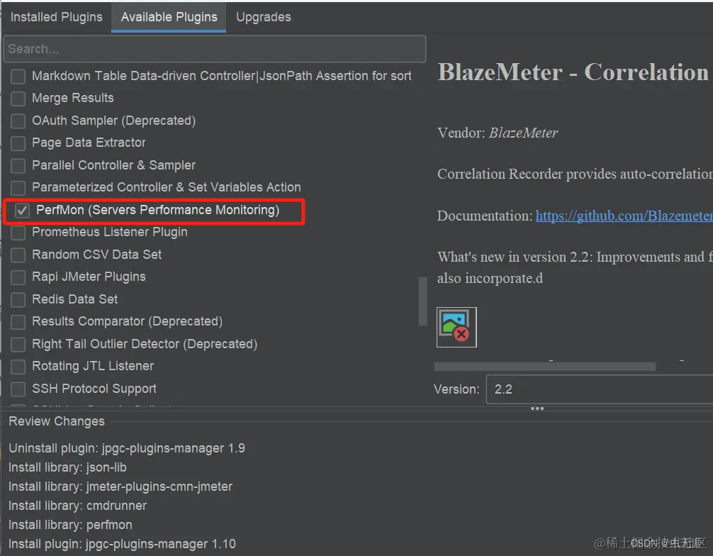Tick Parameterized Controller & Set Variables checkbox
Viewport: 713px width, 556px height.
[18, 188]
